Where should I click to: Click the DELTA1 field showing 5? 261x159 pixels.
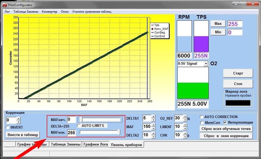coord(147,118)
